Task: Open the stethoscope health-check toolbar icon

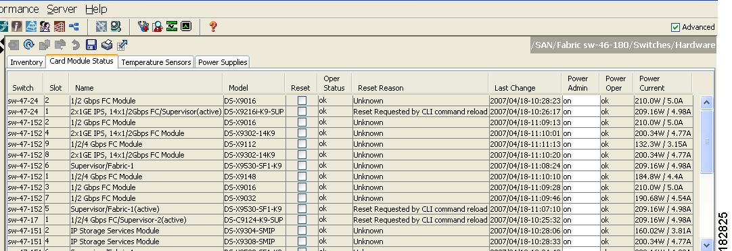Action: tap(143, 26)
